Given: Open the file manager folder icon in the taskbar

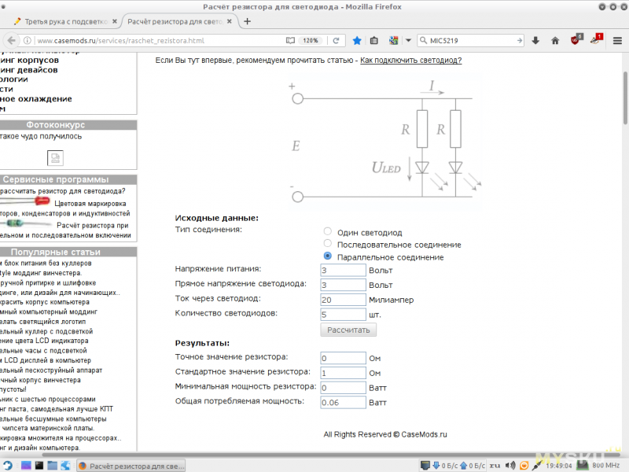Looking at the screenshot, I should click(x=52, y=466).
